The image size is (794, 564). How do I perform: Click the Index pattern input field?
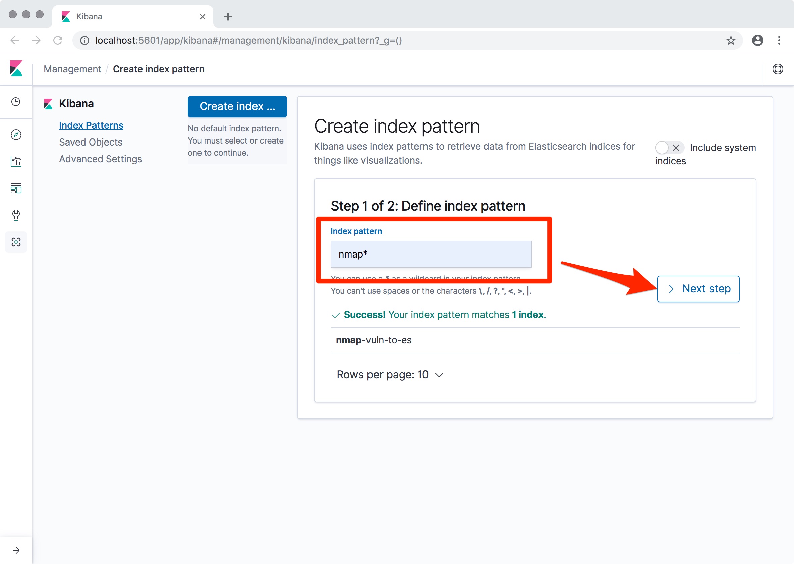coord(431,254)
